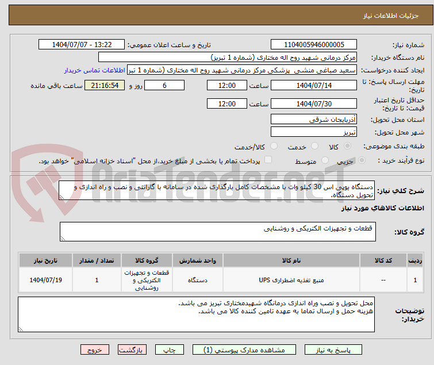This screenshot has height=365, width=434.
Task: Click the تعداد / مقدار column header
Action: pos(97,260)
